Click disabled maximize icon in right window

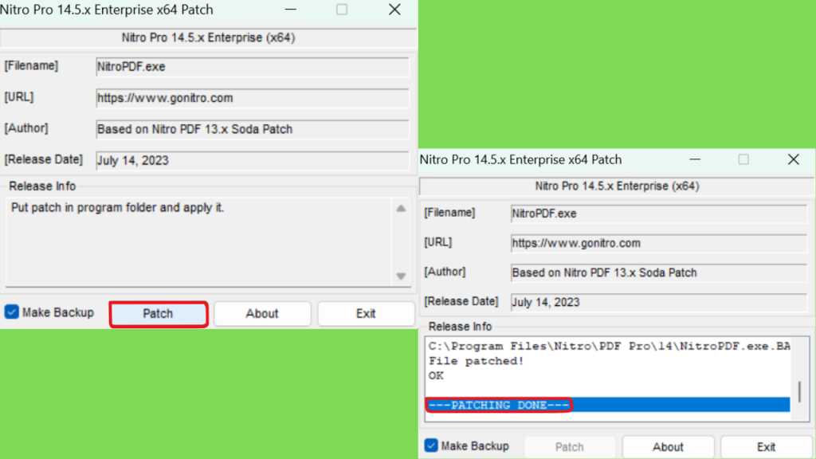pyautogui.click(x=743, y=159)
